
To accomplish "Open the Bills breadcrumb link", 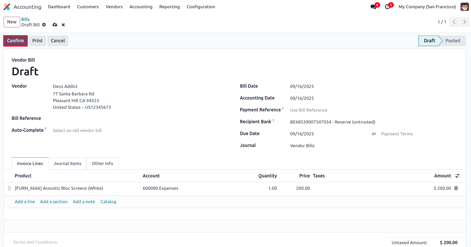I will pyautogui.click(x=25, y=19).
